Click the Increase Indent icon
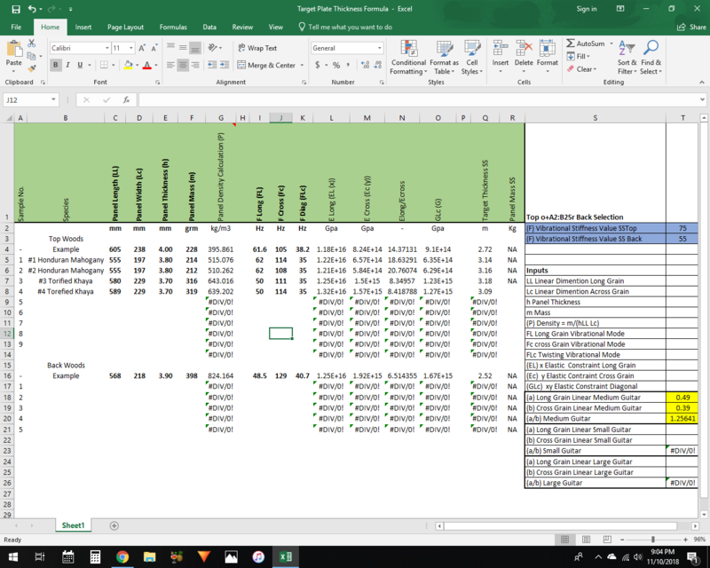710x568 pixels. (225, 65)
